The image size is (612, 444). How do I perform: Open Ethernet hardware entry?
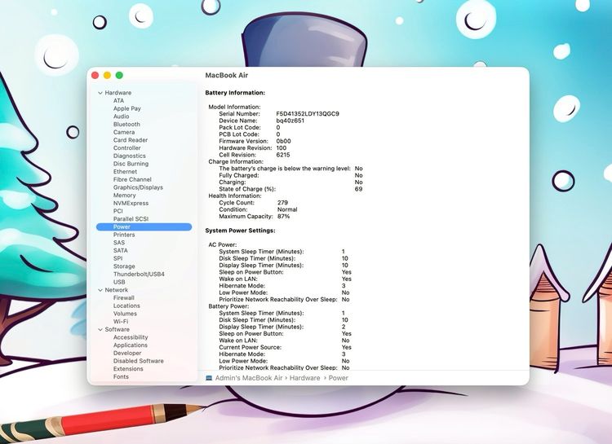[125, 172]
